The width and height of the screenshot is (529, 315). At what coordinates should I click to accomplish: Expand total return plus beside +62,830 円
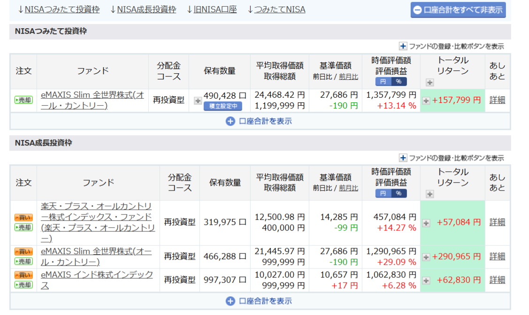426,281
